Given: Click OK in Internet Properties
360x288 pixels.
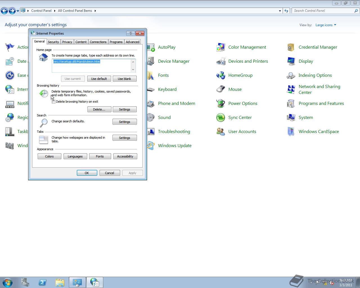Looking at the screenshot, I should pyautogui.click(x=87, y=173).
